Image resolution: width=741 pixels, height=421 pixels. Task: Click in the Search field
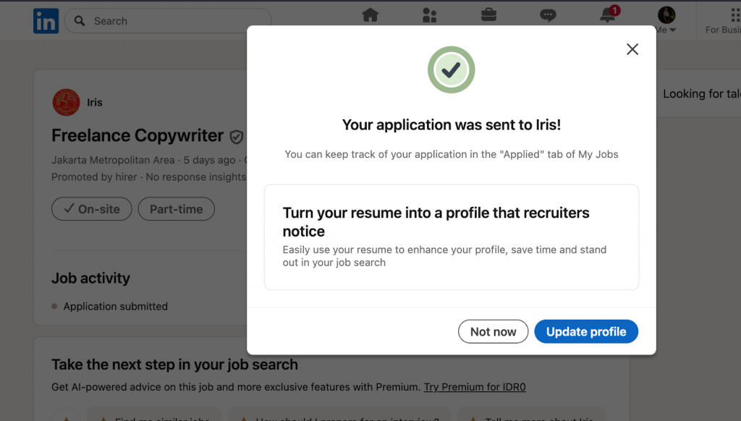pos(174,21)
